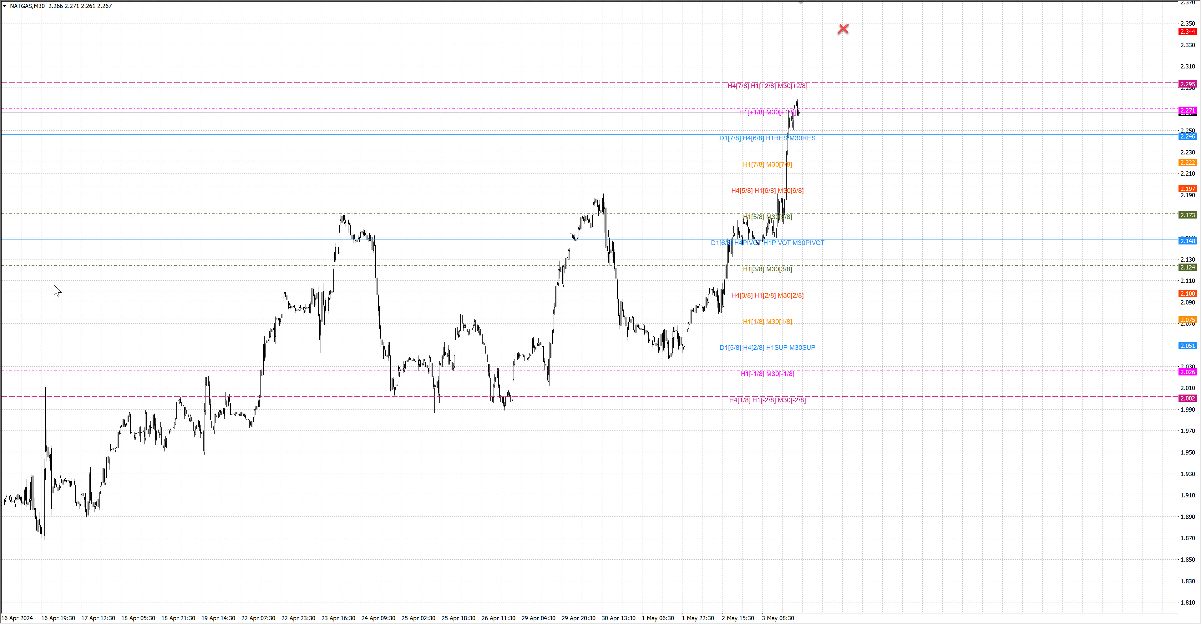Screen dimensions: 1201x624
Task: Open the NATGAS,M30 dropdown triangle
Action: pyautogui.click(x=5, y=6)
